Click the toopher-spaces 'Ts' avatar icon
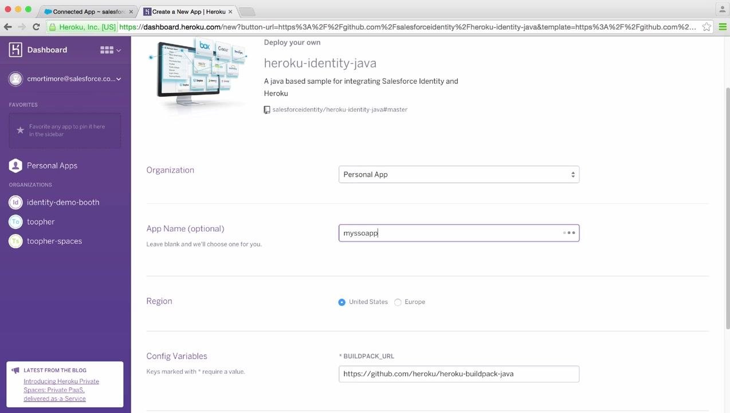730x413 pixels. click(x=15, y=241)
